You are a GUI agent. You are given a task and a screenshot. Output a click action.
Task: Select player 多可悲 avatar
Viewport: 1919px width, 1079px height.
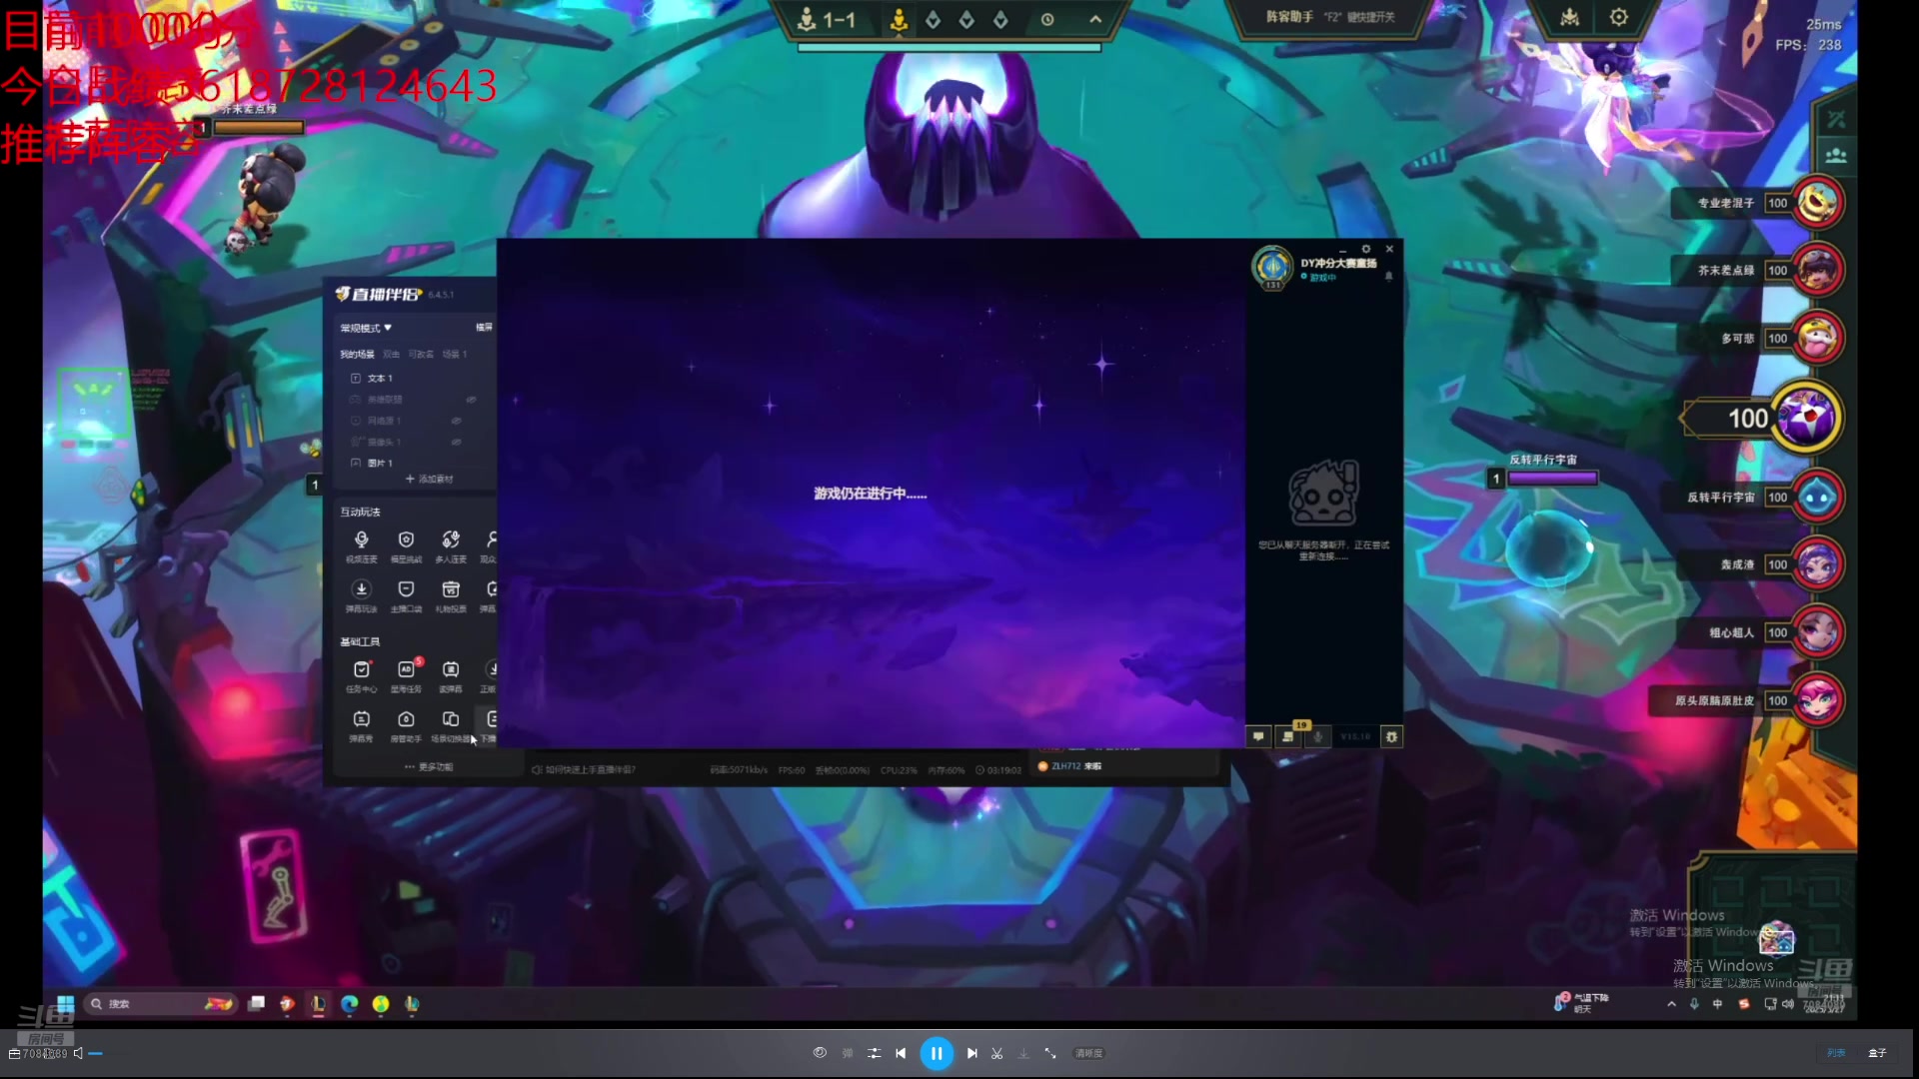pyautogui.click(x=1818, y=338)
